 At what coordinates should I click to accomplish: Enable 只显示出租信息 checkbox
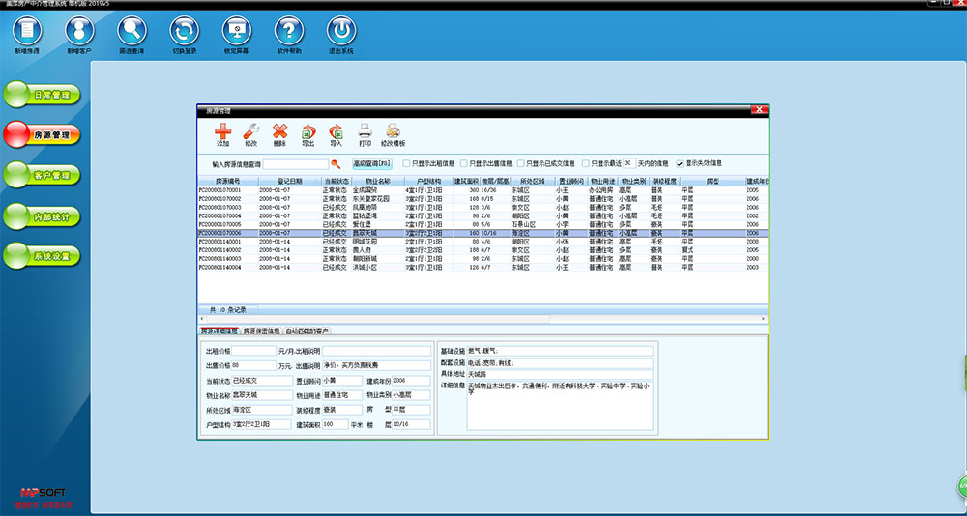point(406,164)
